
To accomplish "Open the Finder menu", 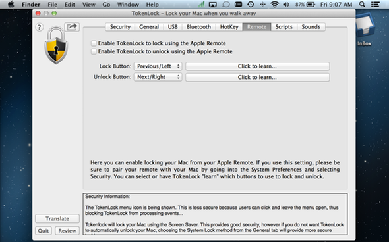I will point(31,5).
